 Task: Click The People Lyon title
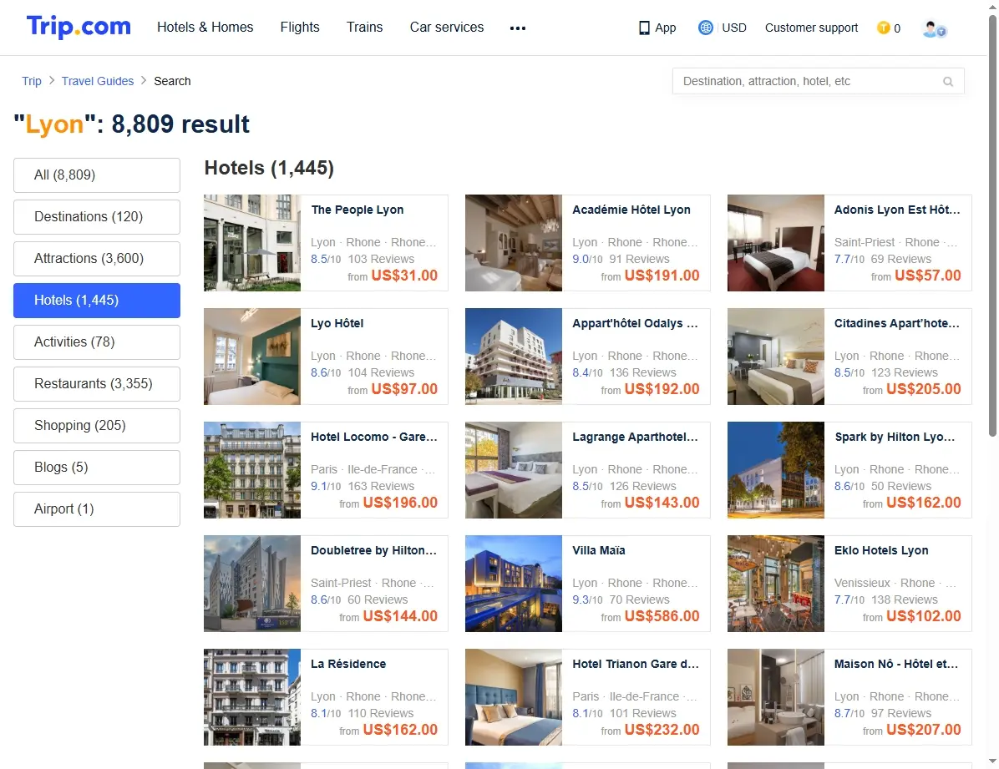358,210
